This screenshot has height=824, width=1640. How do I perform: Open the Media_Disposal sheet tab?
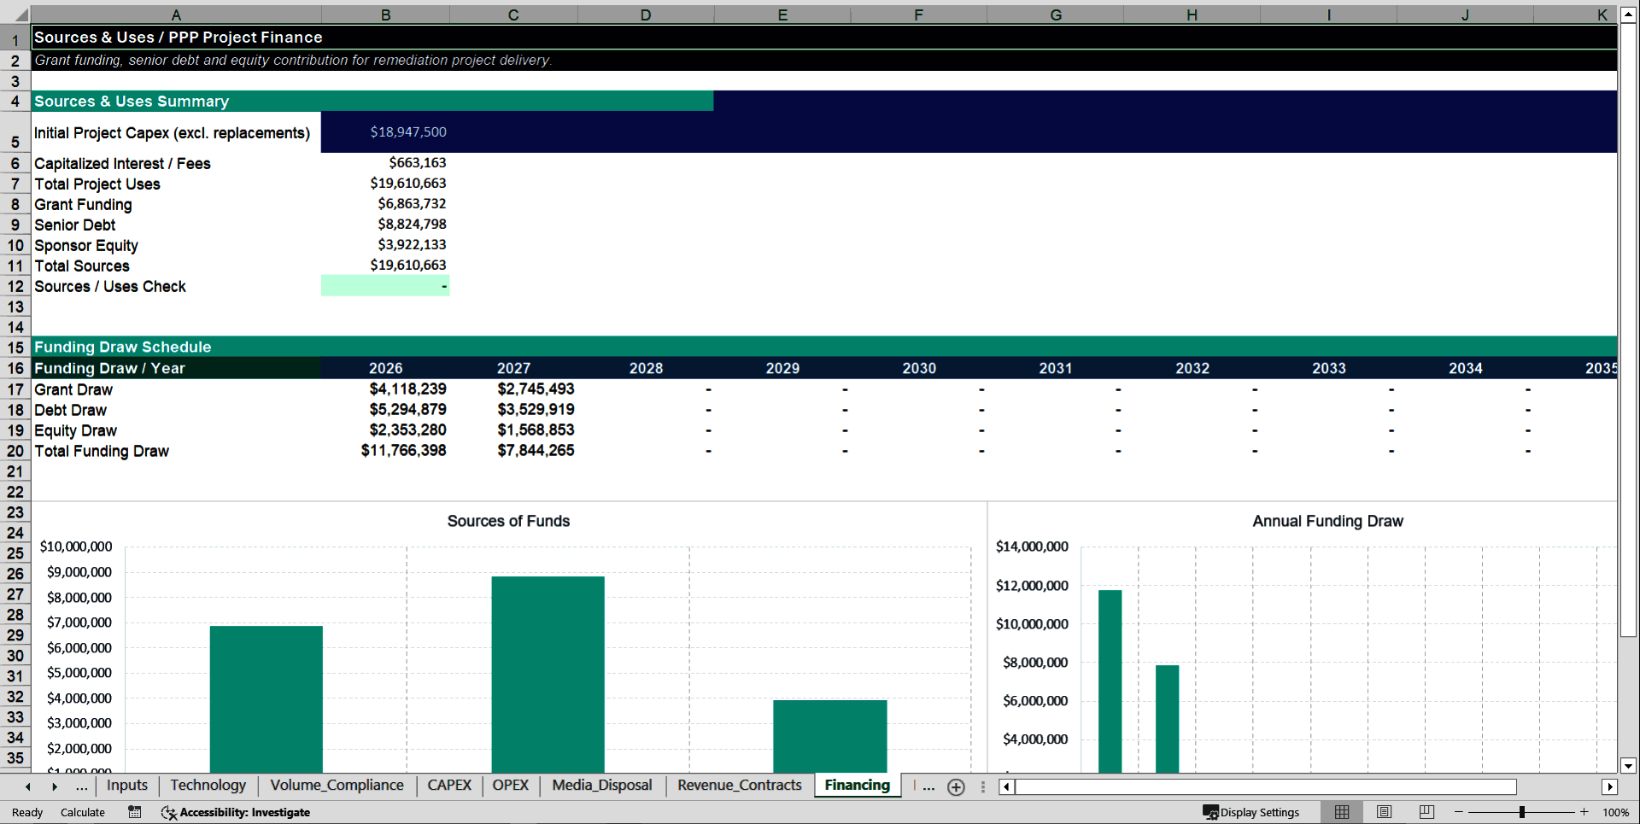point(601,786)
